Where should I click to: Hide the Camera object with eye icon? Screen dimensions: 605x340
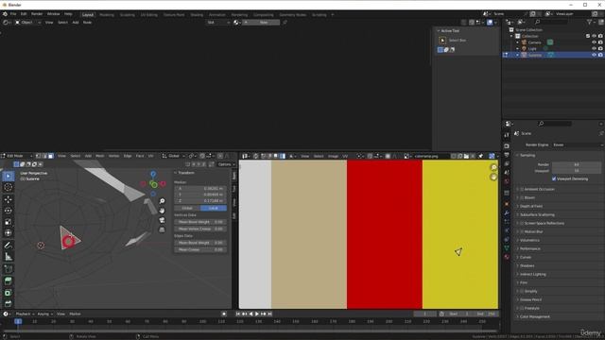[594, 42]
